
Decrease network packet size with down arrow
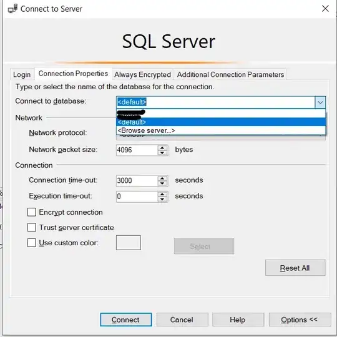click(162, 153)
